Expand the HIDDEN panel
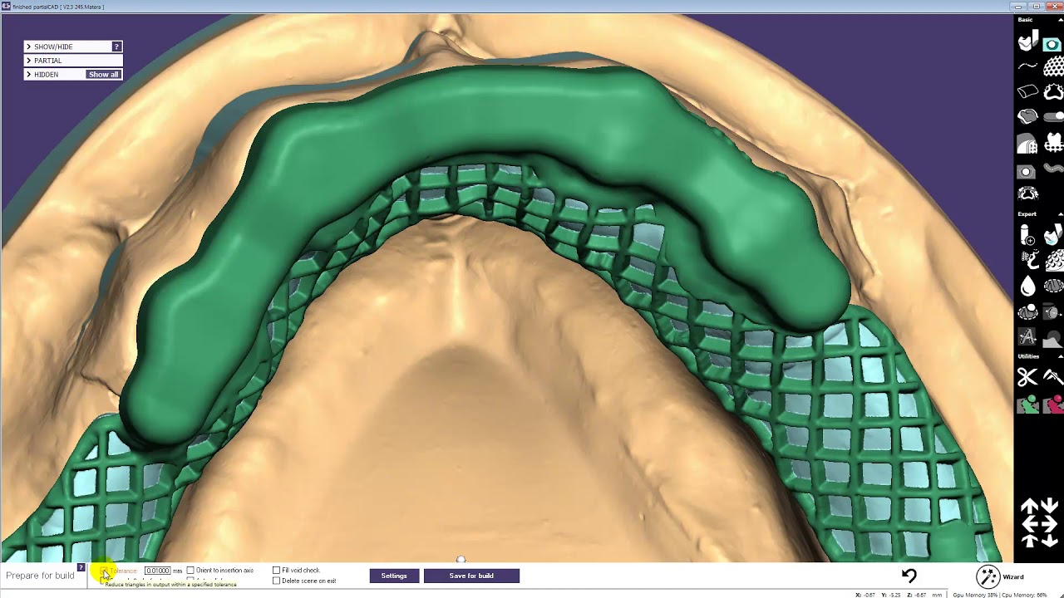Viewport: 1064px width, 598px height. (28, 75)
